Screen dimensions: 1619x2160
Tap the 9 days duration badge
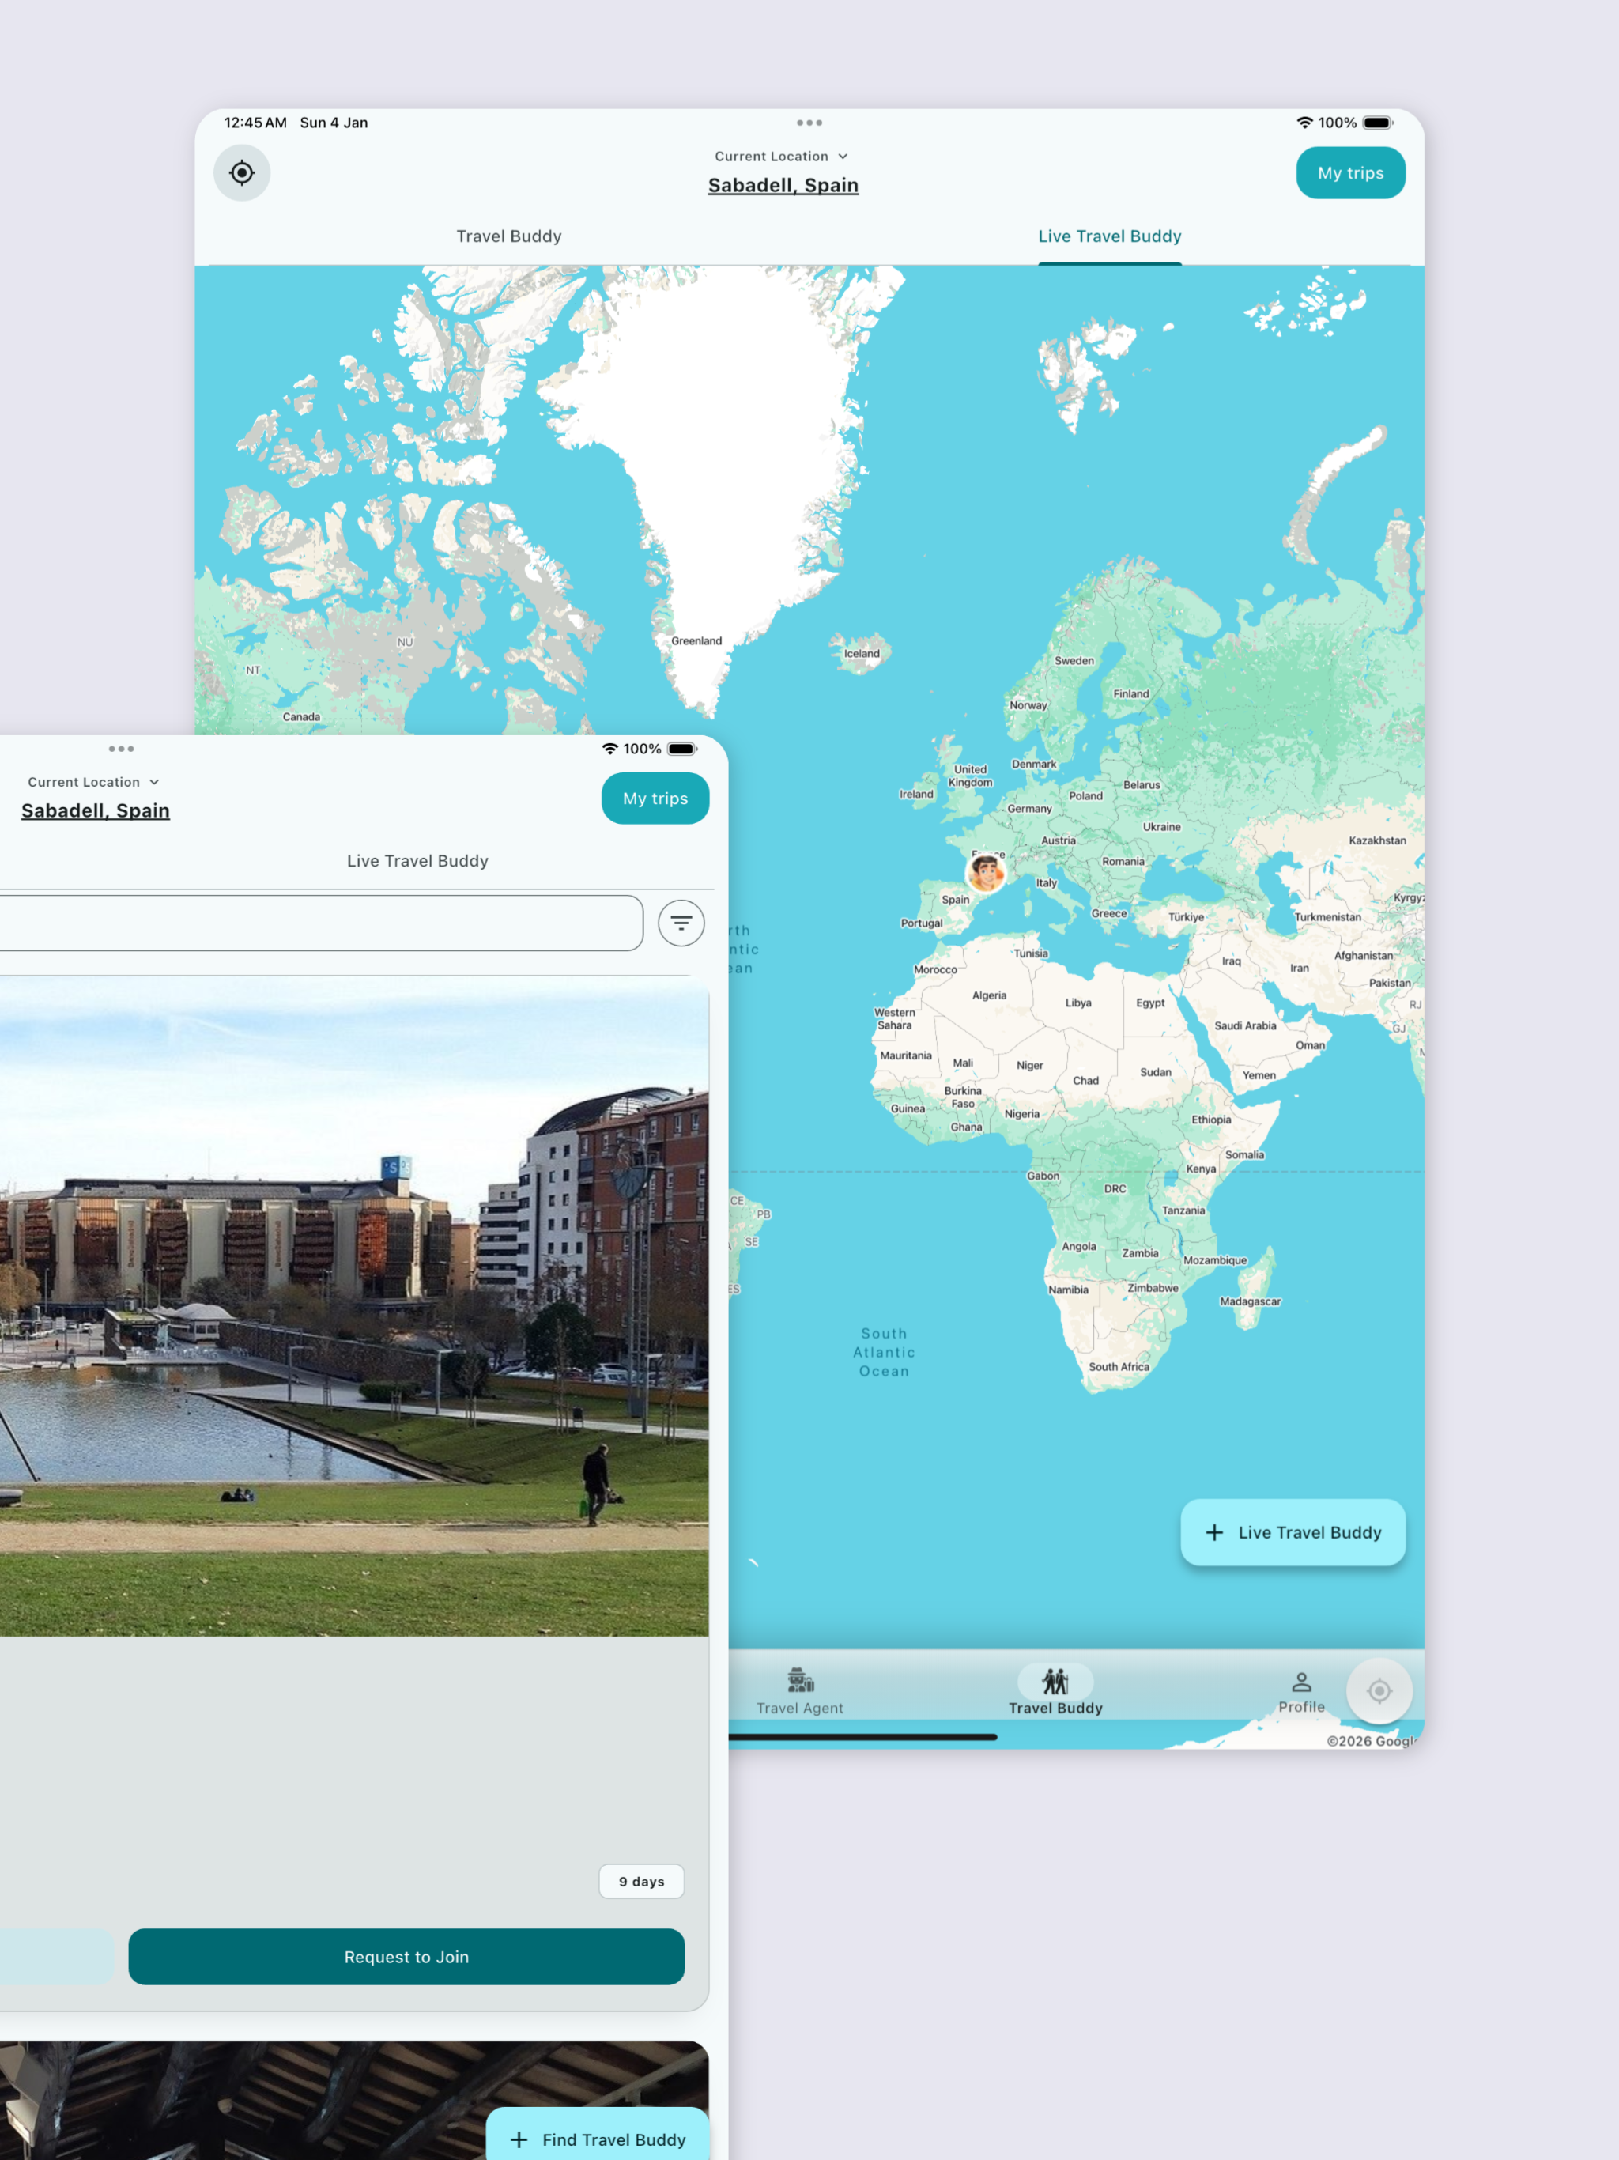tap(642, 1882)
